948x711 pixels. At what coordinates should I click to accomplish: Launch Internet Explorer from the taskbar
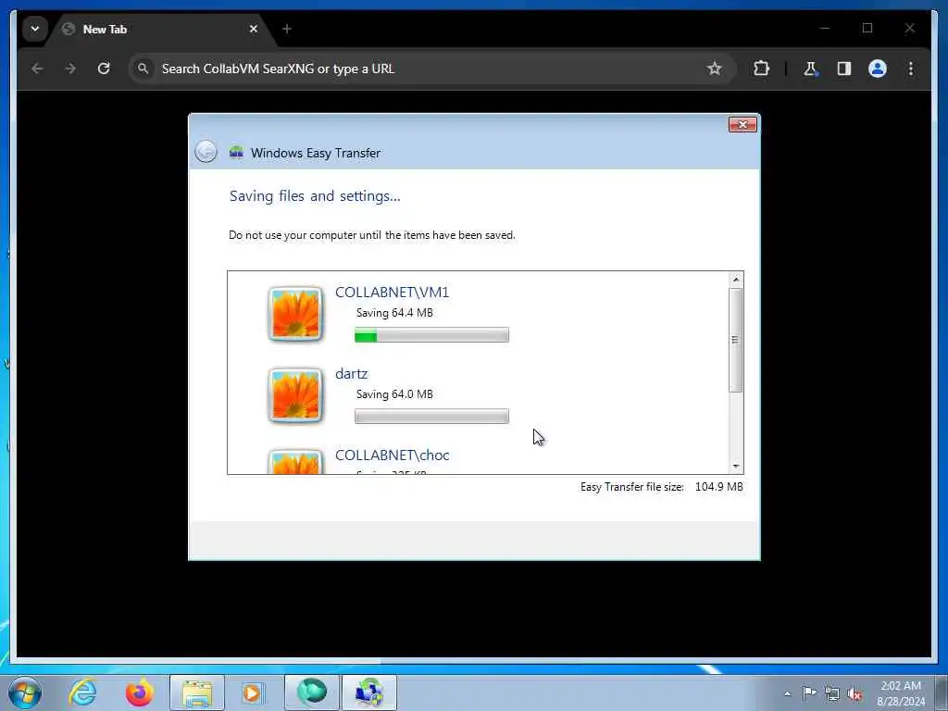coord(82,692)
